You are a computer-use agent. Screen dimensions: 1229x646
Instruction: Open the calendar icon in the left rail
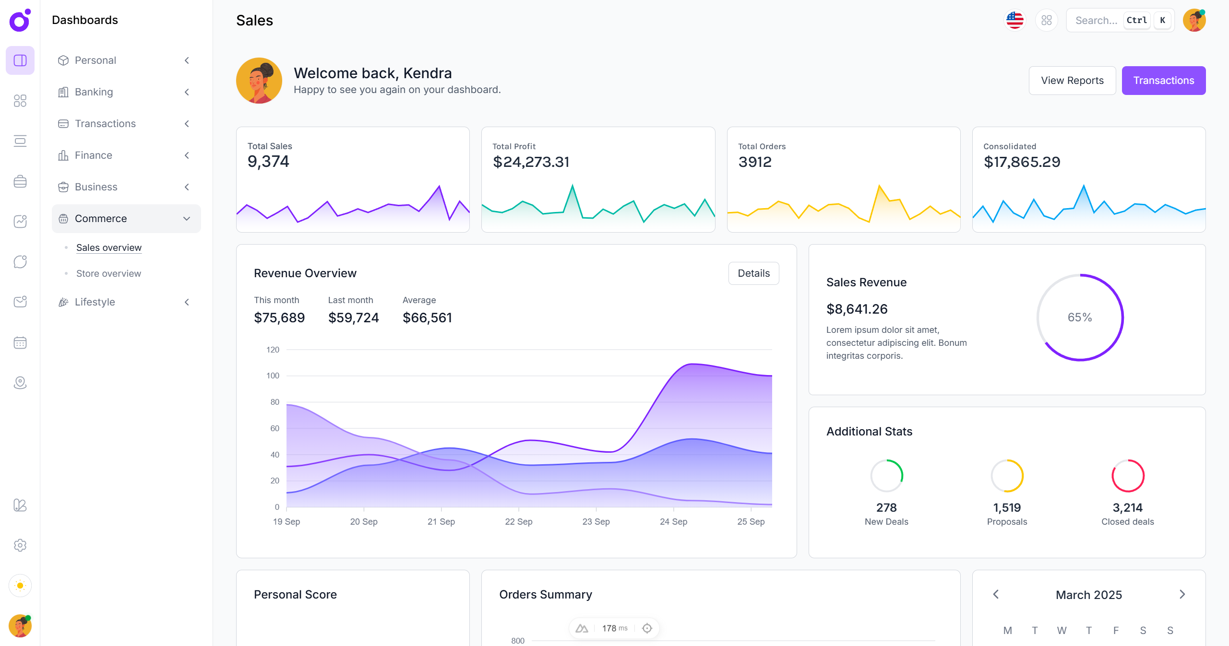20,342
